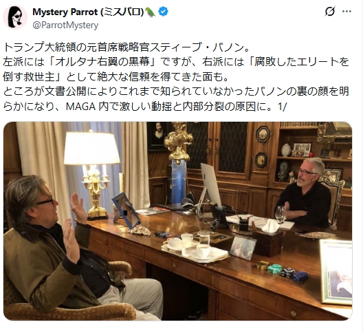The height and width of the screenshot is (333, 363).
Task: Click the green parrot emoji beside name
Action: point(151,12)
